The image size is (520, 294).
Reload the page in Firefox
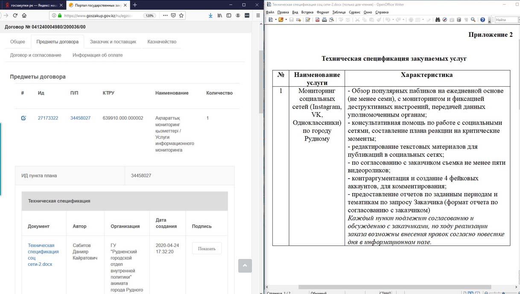tap(15, 15)
